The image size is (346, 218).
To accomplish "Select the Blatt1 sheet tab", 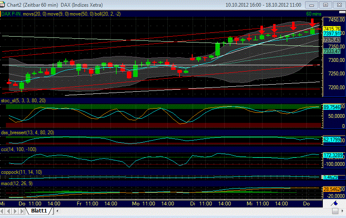I will 39,211.
